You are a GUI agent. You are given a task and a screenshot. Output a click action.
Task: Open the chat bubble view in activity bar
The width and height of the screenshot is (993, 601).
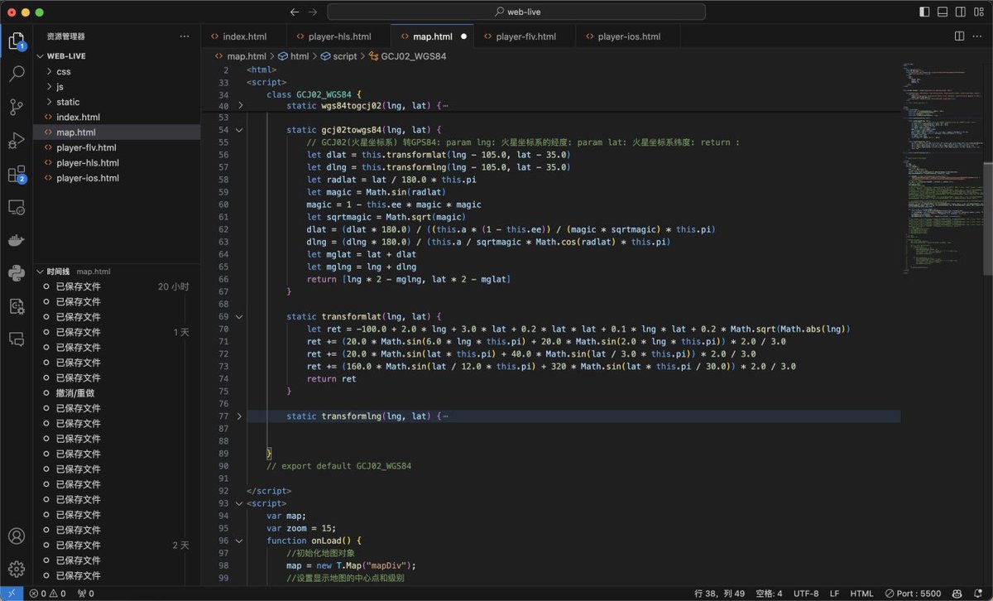pyautogui.click(x=17, y=339)
